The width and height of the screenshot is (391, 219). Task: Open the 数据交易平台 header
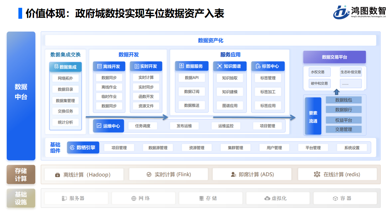click(x=334, y=57)
